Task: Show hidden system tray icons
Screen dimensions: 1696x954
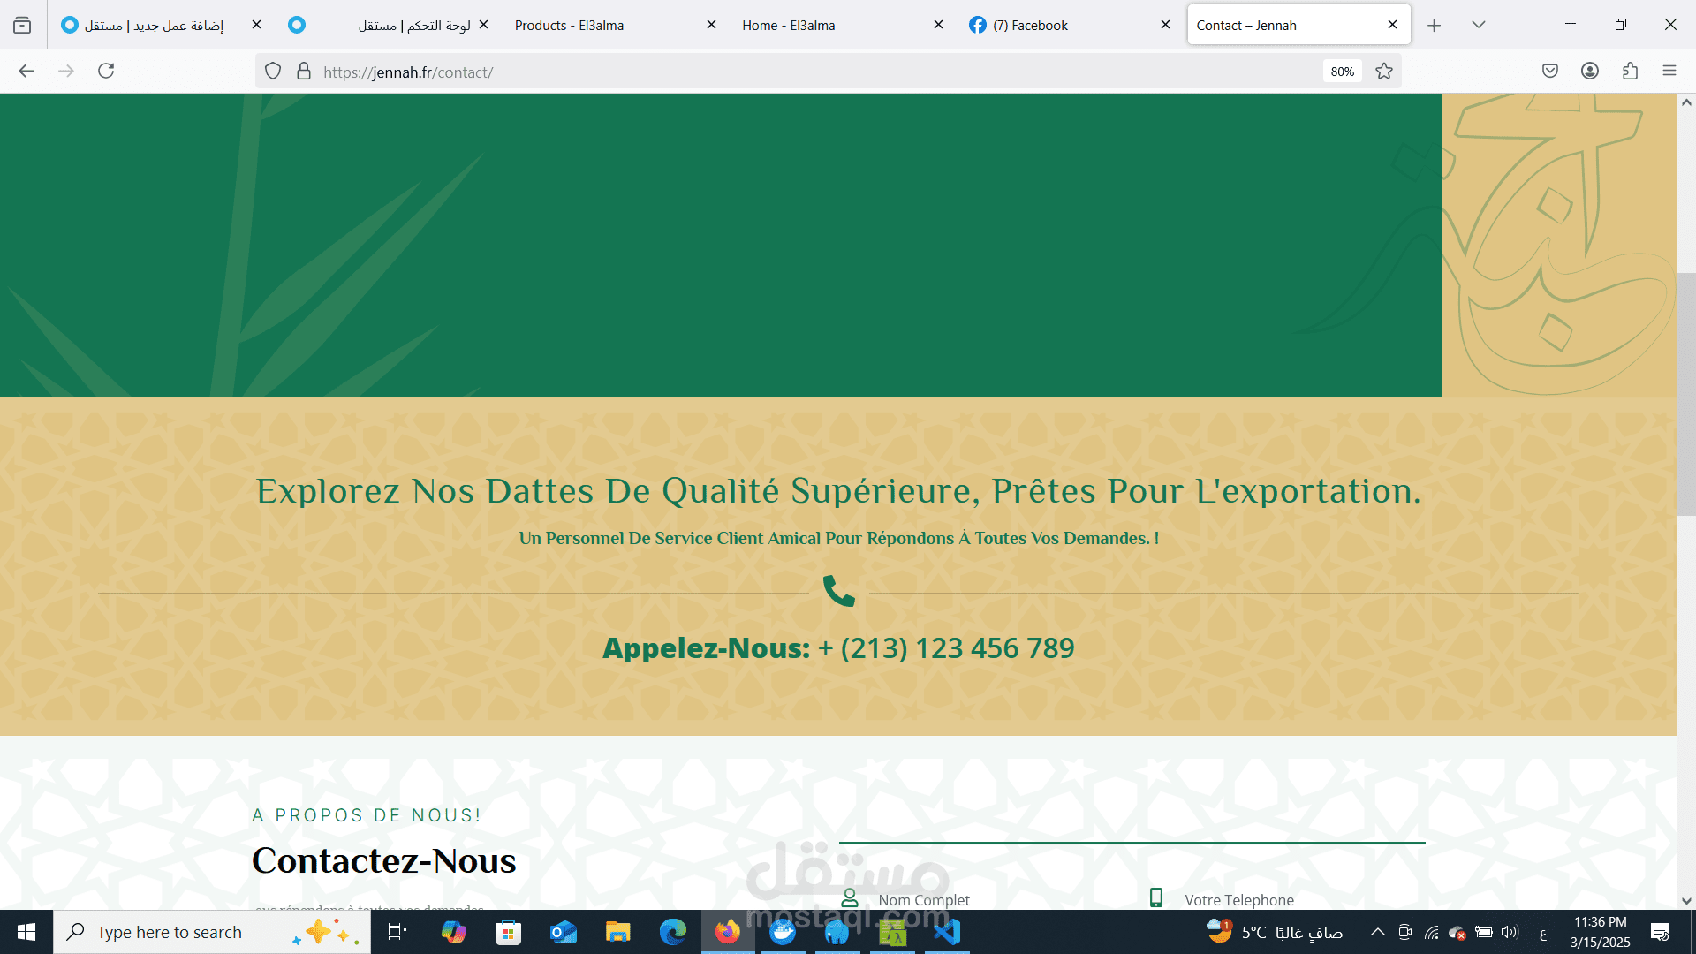Action: tap(1377, 932)
